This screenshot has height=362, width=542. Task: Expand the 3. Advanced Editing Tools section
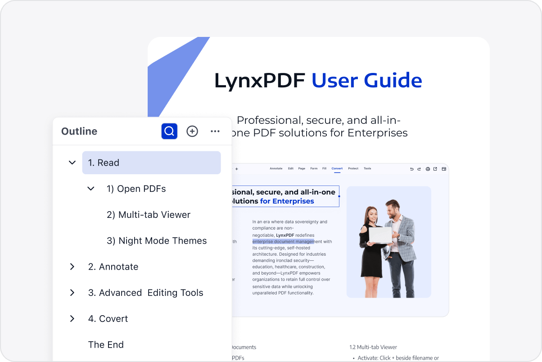pyautogui.click(x=72, y=293)
